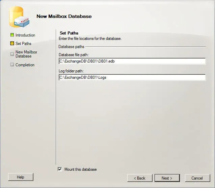Screen dimensions: 215x188
Task: Focus the Database file path field
Action: 132,61
